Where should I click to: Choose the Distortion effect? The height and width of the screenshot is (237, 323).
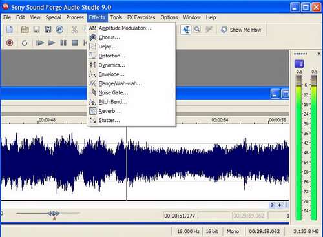(131, 56)
